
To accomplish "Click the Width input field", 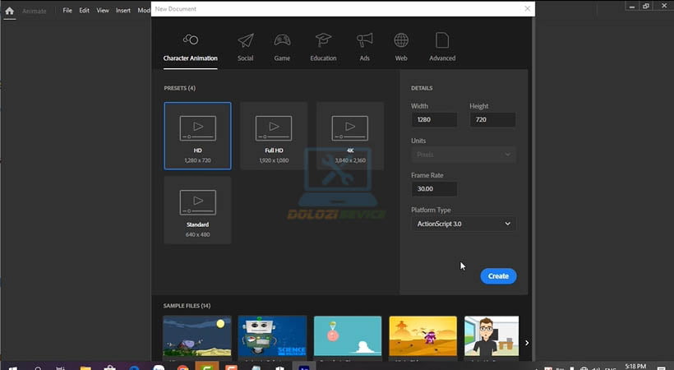I will pyautogui.click(x=434, y=120).
